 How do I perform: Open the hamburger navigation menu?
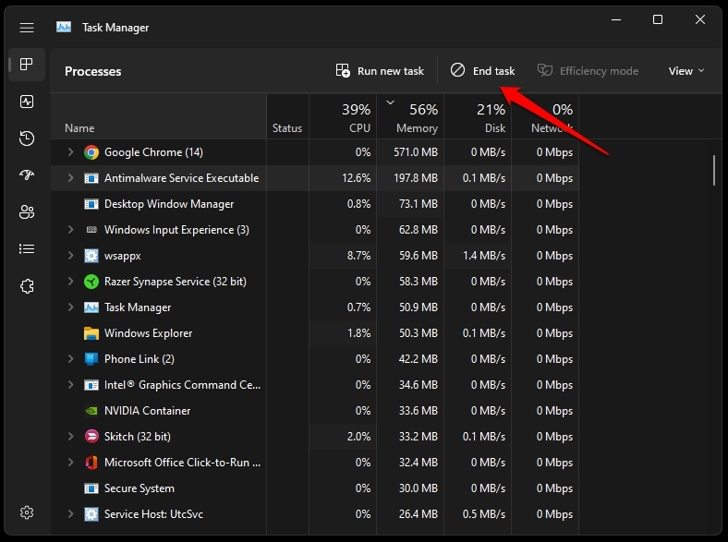tap(27, 28)
